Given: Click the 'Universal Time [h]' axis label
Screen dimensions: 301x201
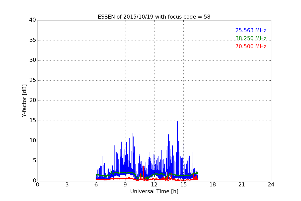Looking at the screenshot, I should click(x=154, y=191).
